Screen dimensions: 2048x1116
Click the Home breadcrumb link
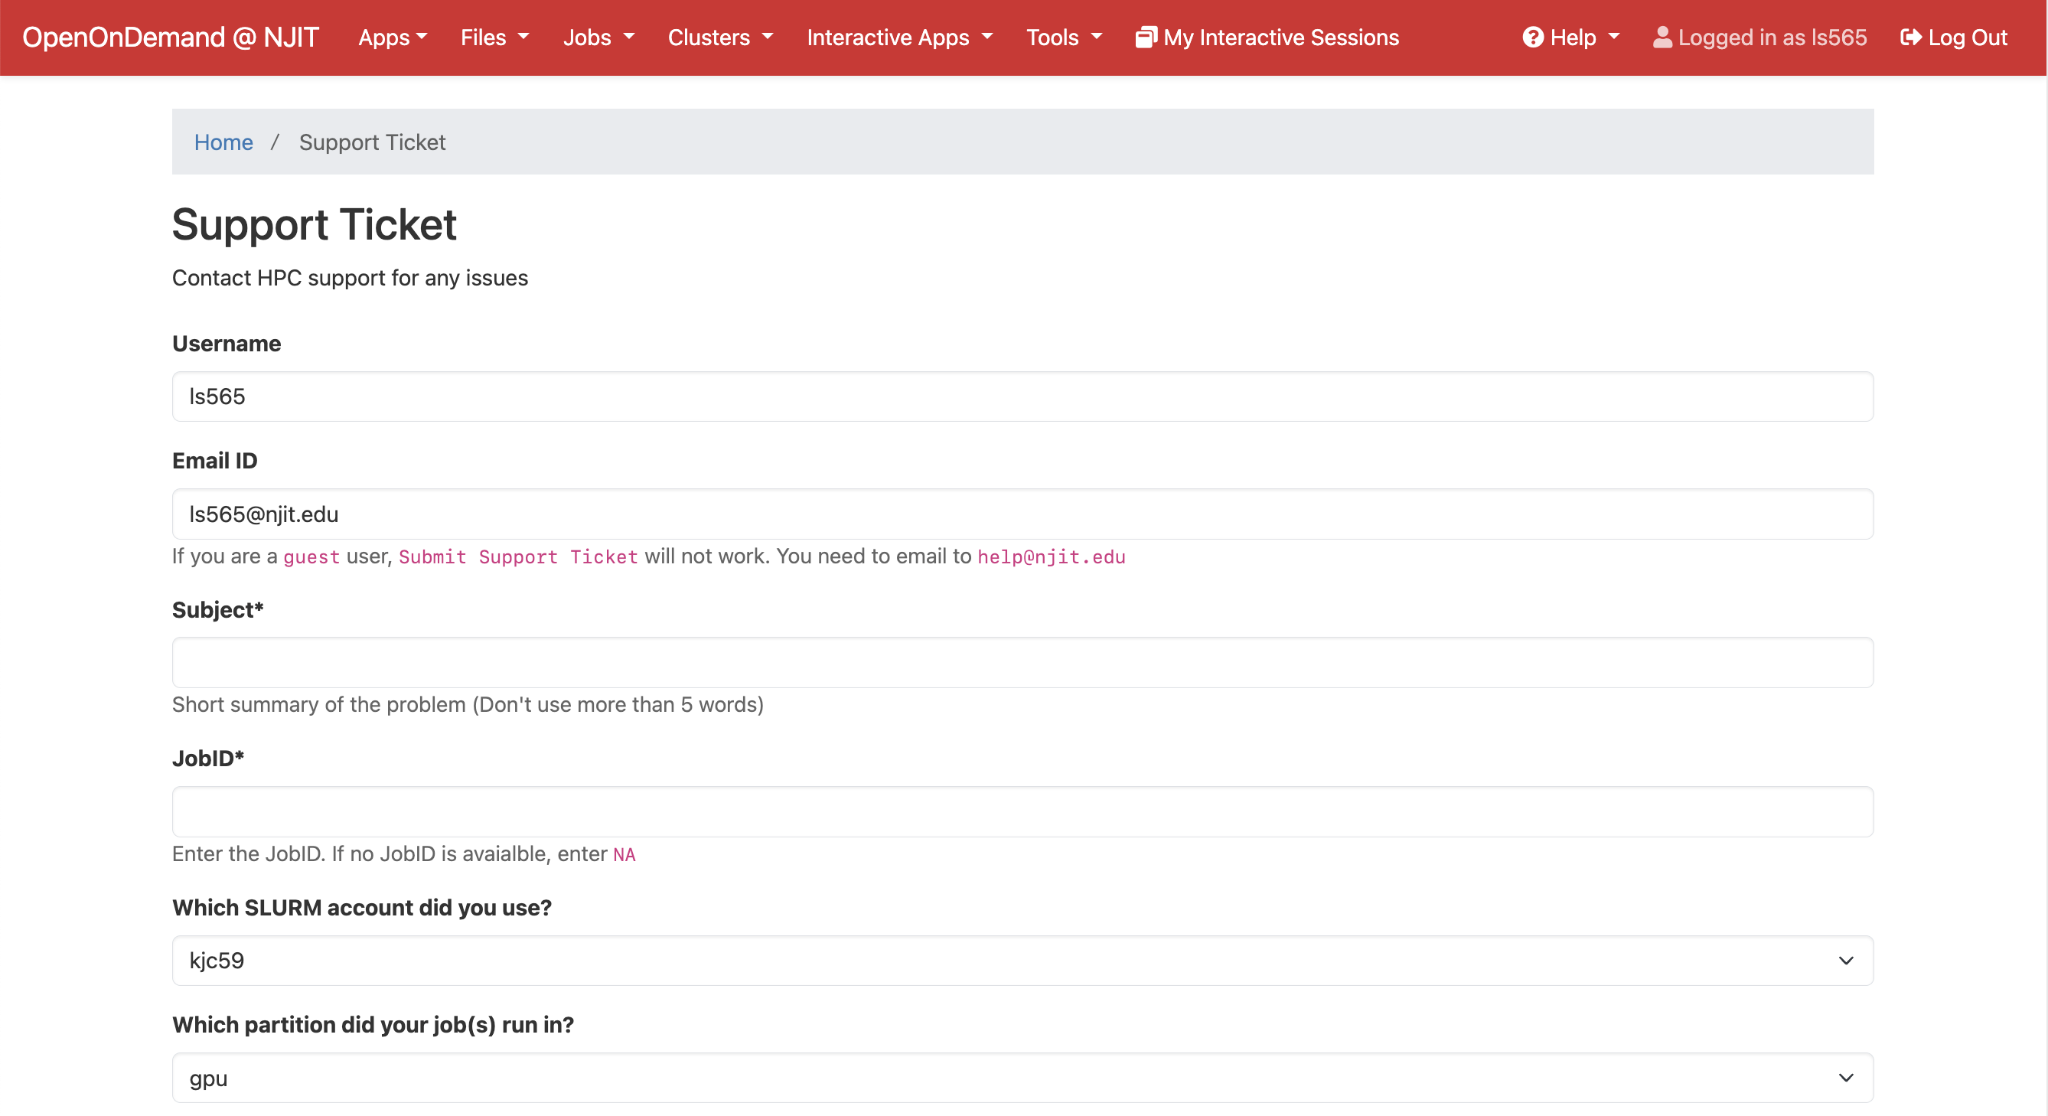pyautogui.click(x=223, y=142)
